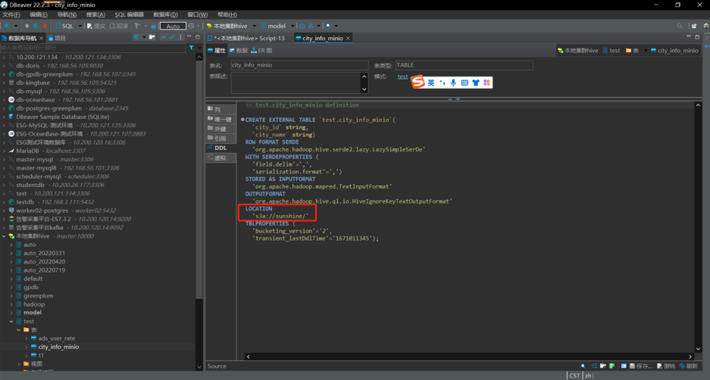
Task: Click the connect plug icon
Action: pos(27,26)
